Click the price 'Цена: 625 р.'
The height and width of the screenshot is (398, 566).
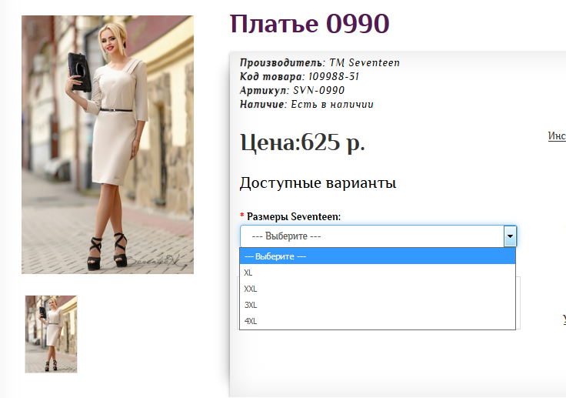pyautogui.click(x=302, y=142)
